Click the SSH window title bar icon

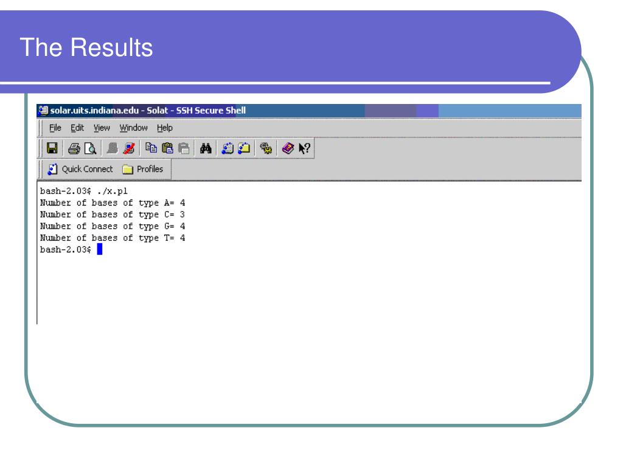point(43,111)
